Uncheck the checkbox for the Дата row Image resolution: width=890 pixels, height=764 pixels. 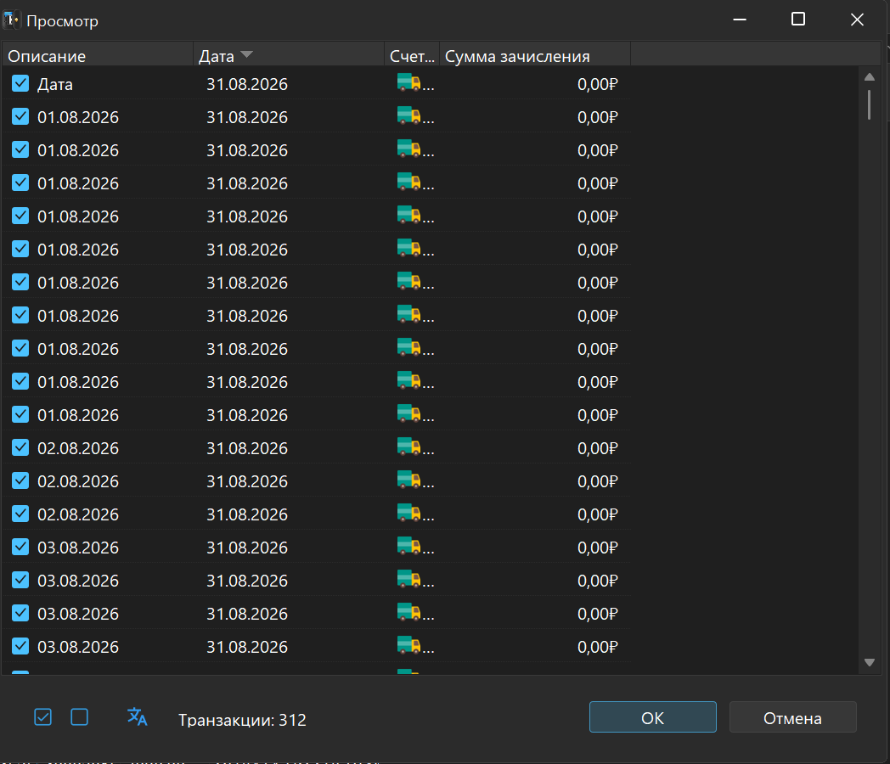(x=20, y=83)
